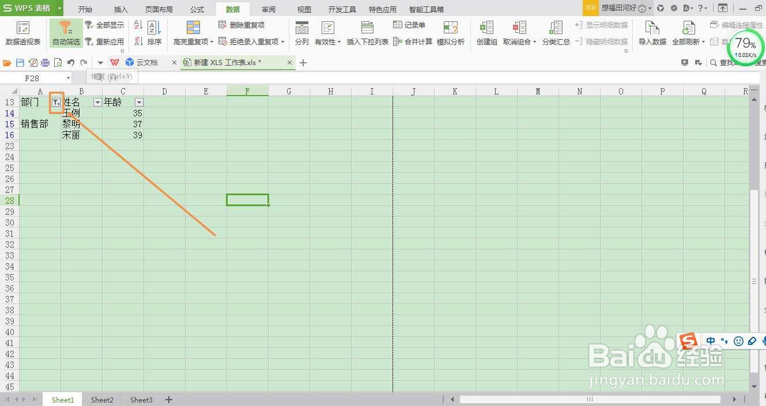This screenshot has height=406, width=766.
Task: Open the 全部刷新 refresh all dropdown
Action: point(689,33)
